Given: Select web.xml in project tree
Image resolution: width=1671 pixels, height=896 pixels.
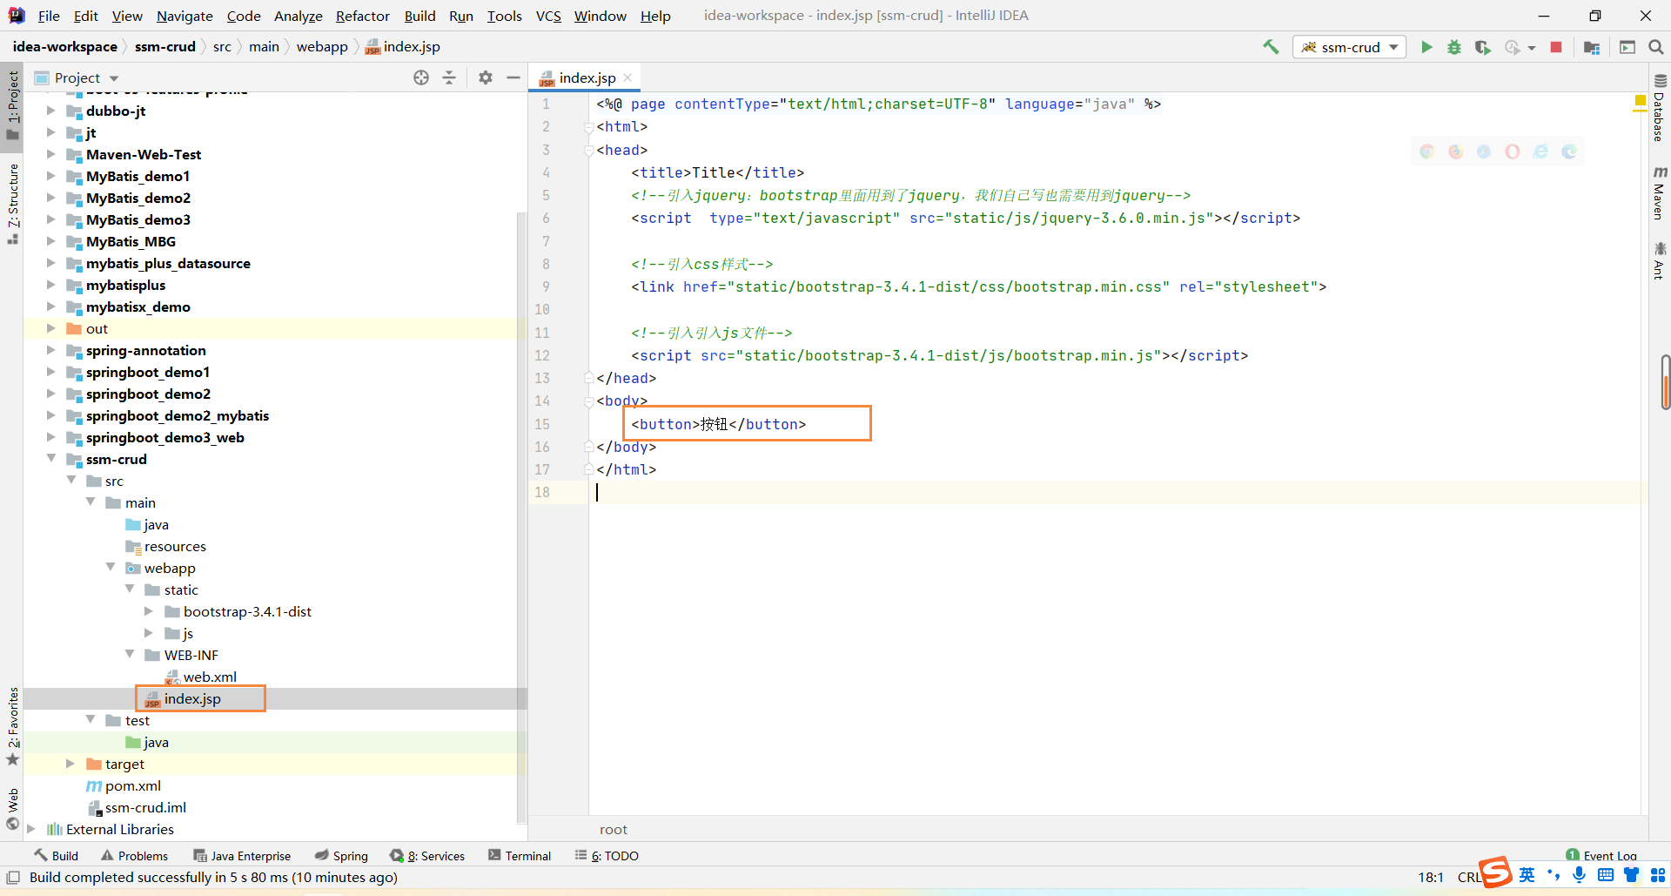Looking at the screenshot, I should (x=210, y=677).
